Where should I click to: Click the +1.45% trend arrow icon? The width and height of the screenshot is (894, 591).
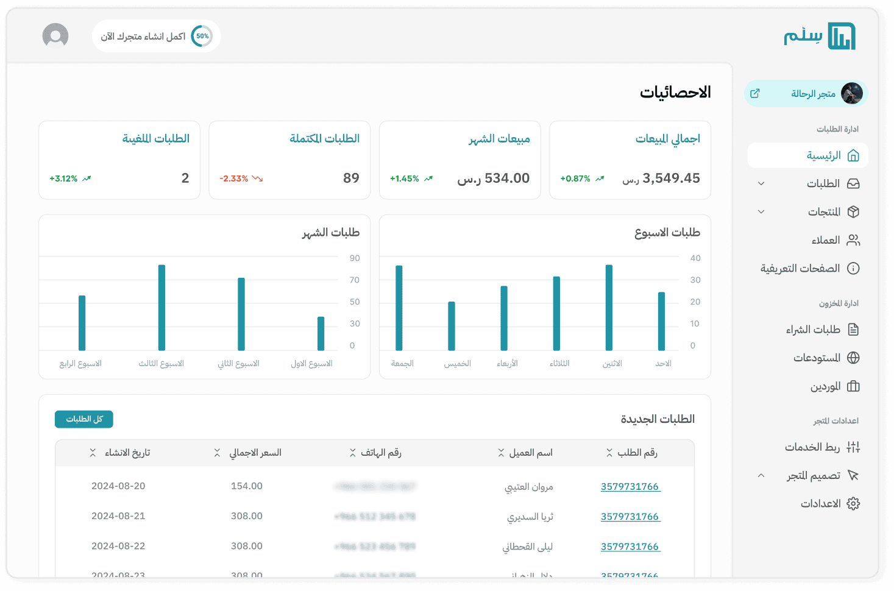click(x=428, y=179)
